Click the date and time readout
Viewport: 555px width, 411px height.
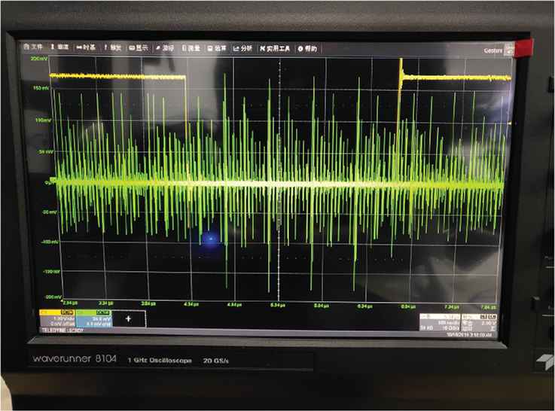pos(468,330)
